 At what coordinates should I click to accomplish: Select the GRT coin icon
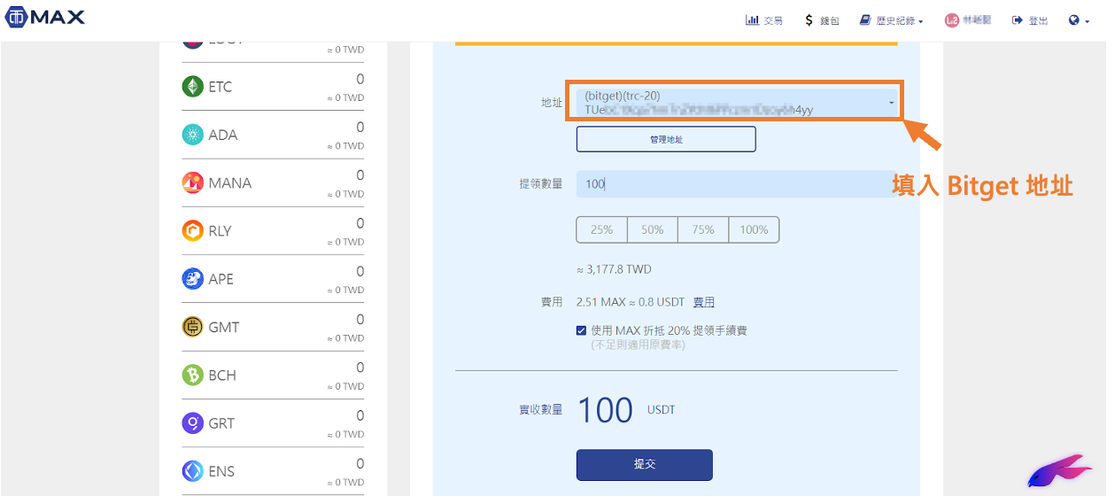(x=192, y=422)
